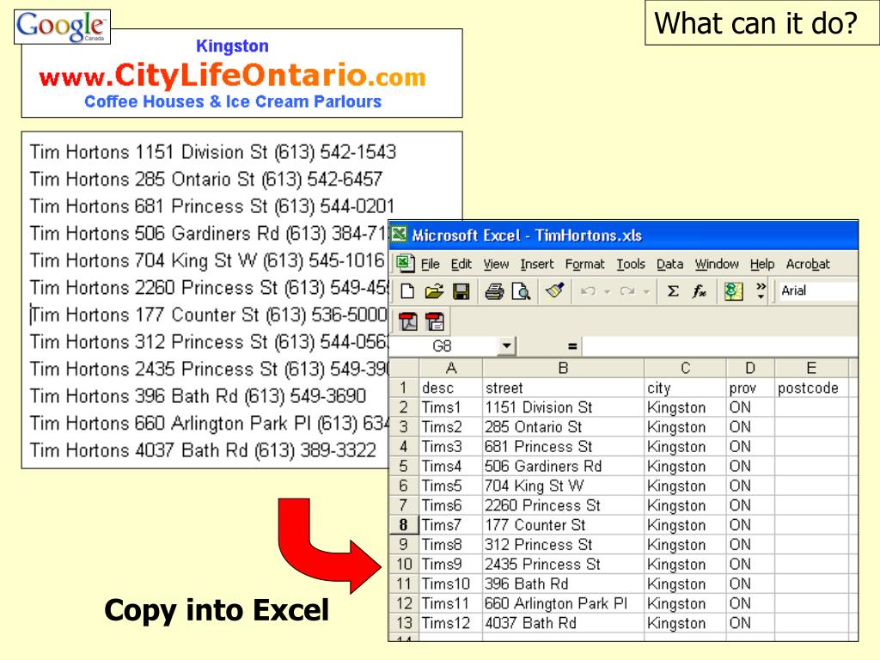
Task: Click cell containing 'Tims7'
Action: [450, 525]
